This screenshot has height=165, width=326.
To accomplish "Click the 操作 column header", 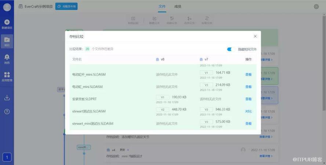I will coord(249,60).
